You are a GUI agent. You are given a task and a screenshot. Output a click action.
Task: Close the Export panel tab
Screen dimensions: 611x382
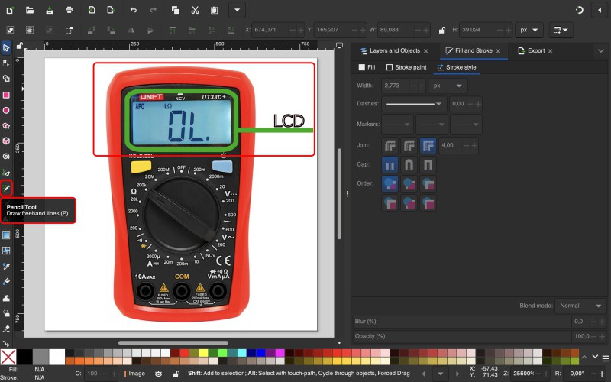point(550,51)
